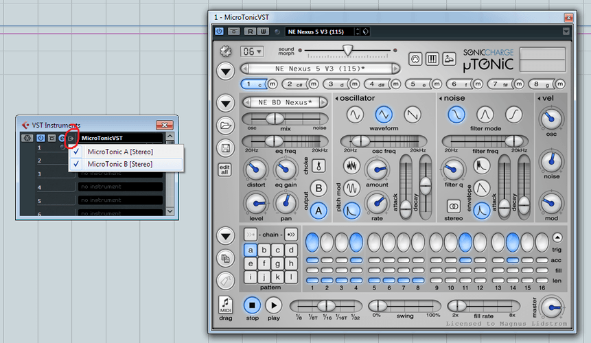
Task: Mute drum channel 7
Action: [x=519, y=84]
